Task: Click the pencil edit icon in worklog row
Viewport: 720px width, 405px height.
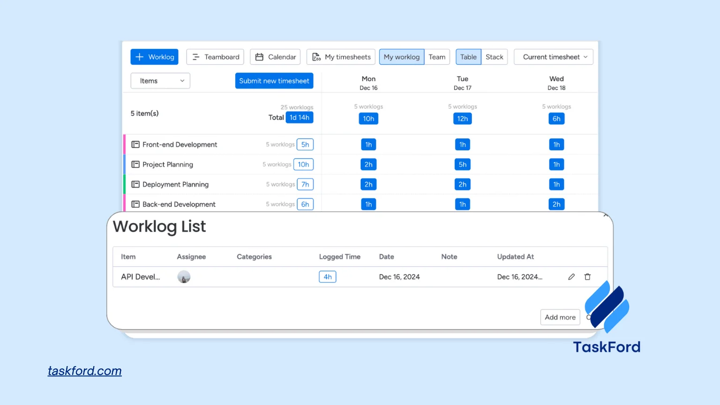Action: point(571,277)
